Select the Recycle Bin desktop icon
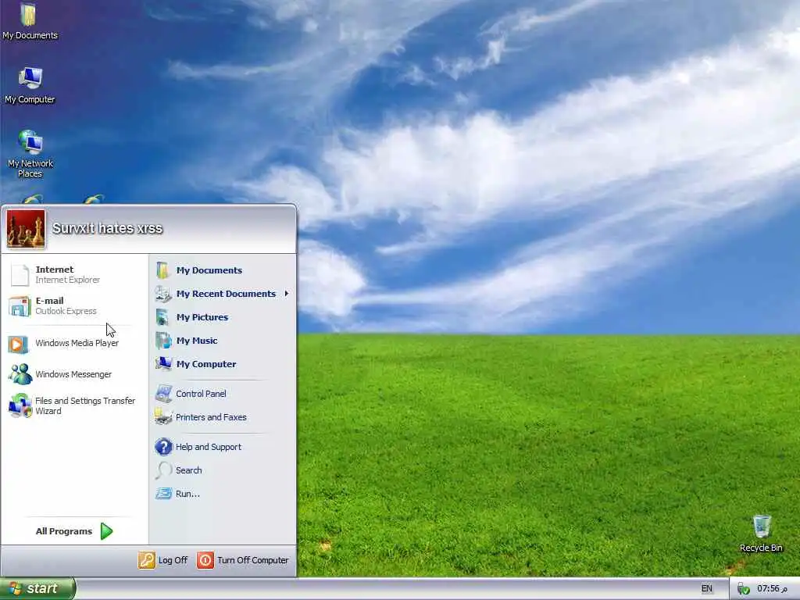800x600 pixels. (761, 534)
